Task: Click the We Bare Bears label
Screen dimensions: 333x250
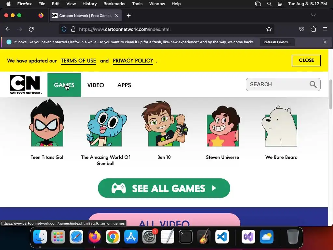Action: coord(281,157)
